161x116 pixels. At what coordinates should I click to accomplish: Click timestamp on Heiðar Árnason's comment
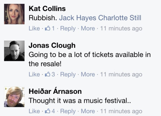click(121, 111)
